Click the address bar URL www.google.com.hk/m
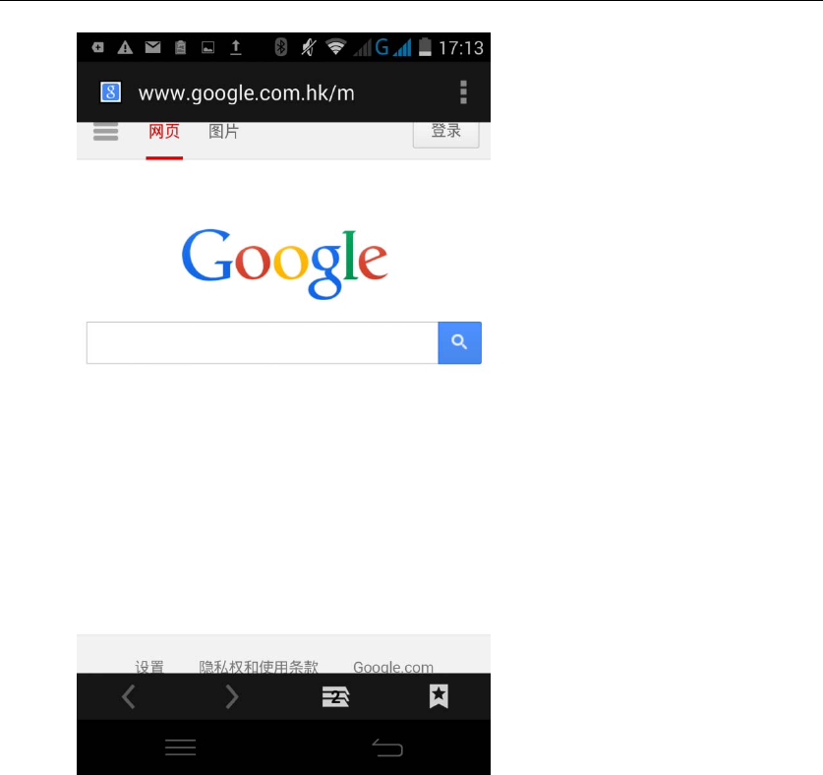This screenshot has width=823, height=775. point(246,92)
